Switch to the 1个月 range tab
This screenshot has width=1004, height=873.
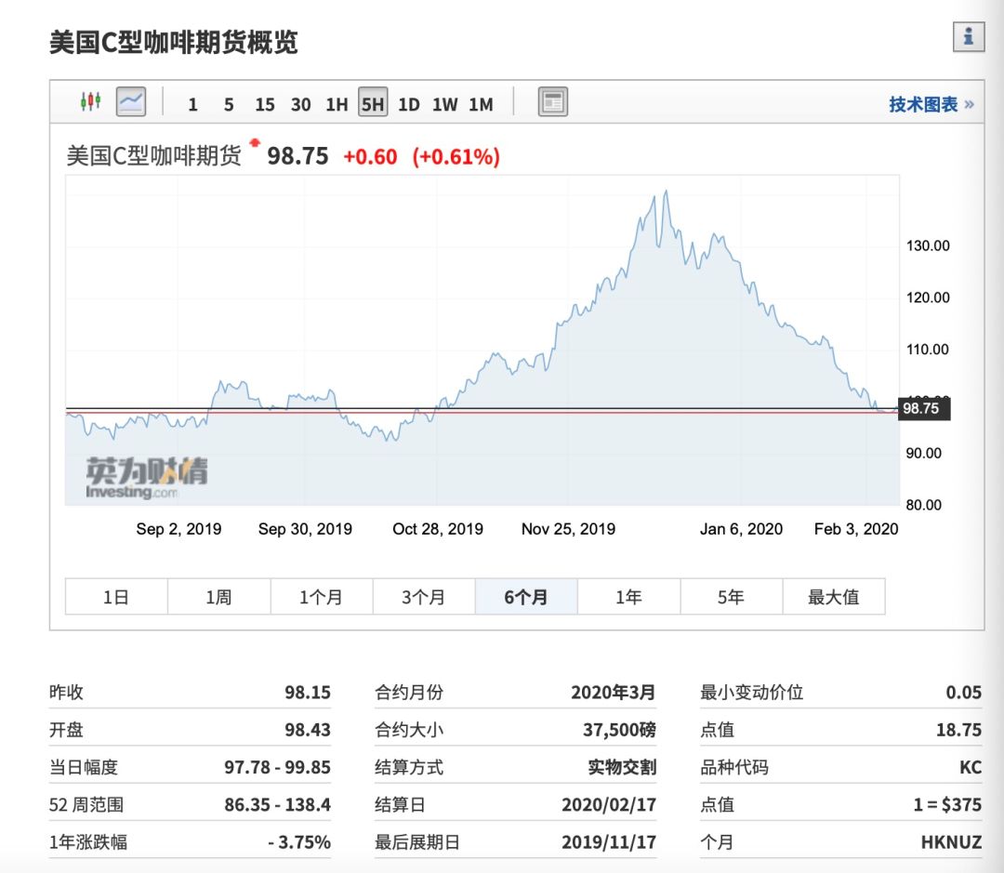pos(322,597)
